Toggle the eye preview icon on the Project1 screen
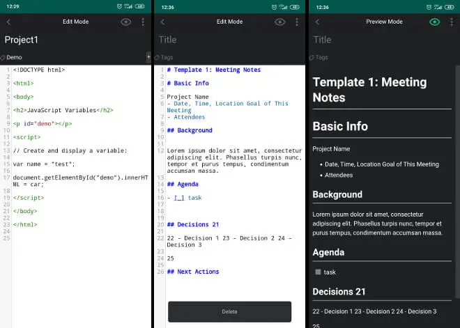 point(125,22)
